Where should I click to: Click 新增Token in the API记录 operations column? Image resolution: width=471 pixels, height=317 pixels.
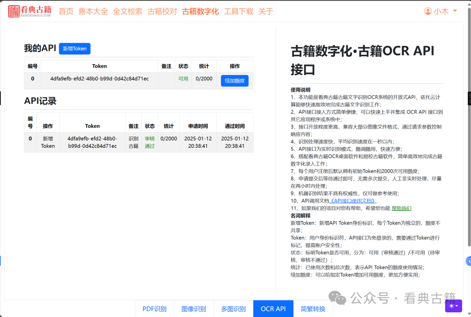click(x=48, y=143)
